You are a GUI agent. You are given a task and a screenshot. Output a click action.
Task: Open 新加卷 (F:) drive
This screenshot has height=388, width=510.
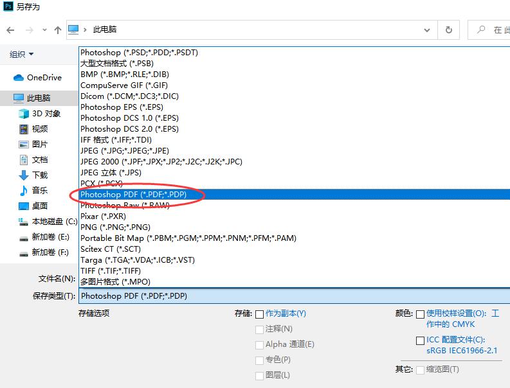point(44,252)
